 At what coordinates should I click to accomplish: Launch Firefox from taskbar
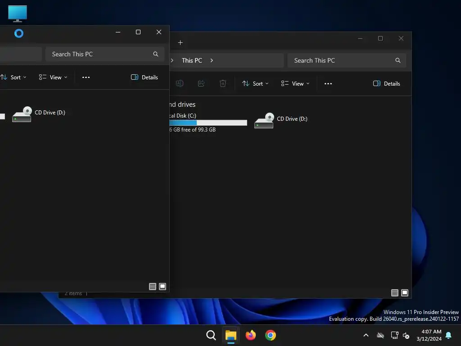click(x=250, y=335)
